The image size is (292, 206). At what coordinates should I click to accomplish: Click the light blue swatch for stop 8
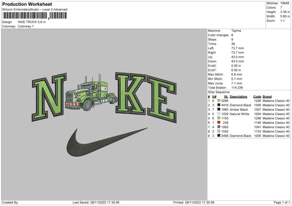(x=219, y=131)
